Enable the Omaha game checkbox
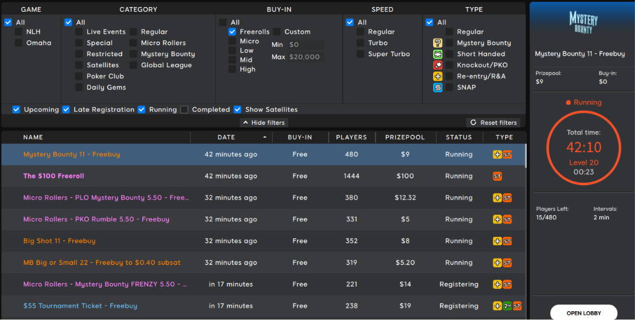This screenshot has width=635, height=320. click(19, 43)
